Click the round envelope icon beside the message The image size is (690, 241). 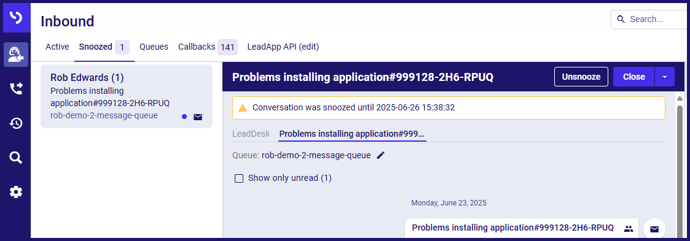click(x=654, y=229)
